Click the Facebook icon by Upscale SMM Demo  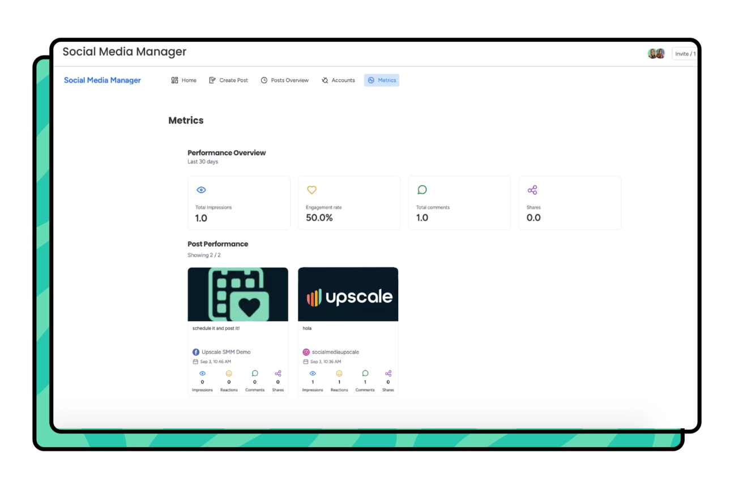pyautogui.click(x=196, y=352)
